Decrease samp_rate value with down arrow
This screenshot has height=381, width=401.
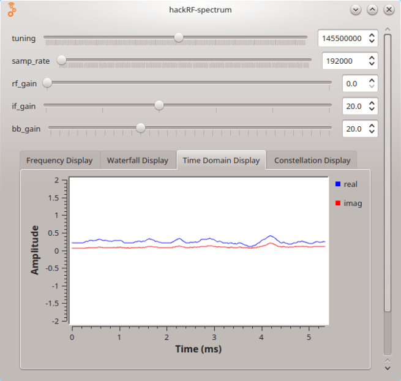[x=371, y=64]
